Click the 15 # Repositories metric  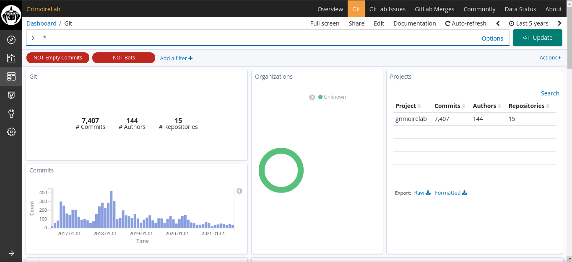[178, 123]
